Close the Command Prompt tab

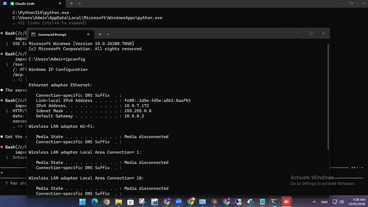[88, 35]
